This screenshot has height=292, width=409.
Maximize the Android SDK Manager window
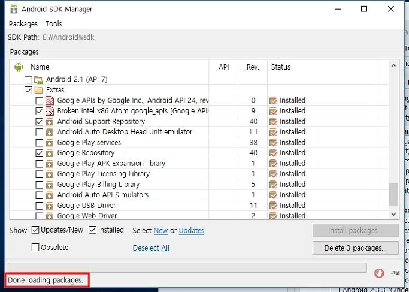click(x=364, y=9)
